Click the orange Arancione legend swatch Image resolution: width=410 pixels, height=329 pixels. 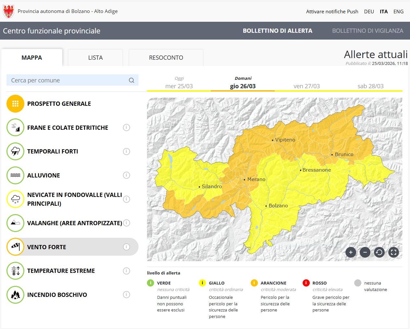254,283
